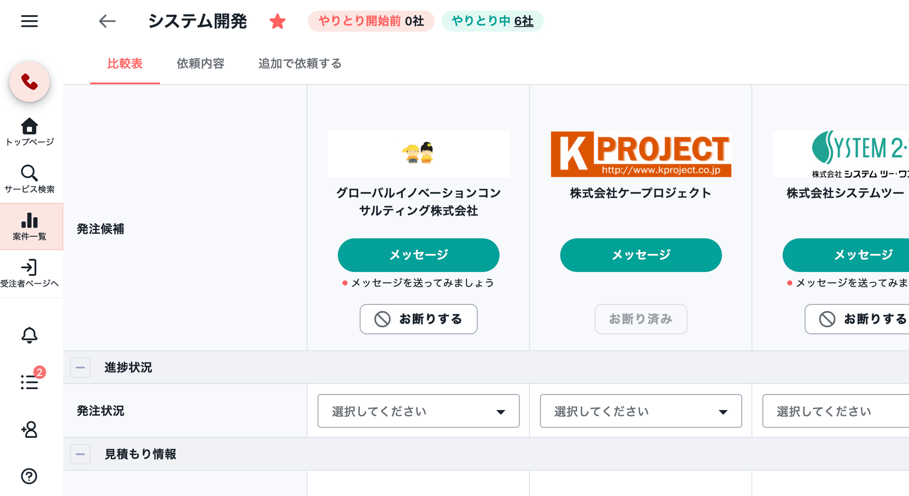Collapse the 進捗状況 section

pos(80,367)
